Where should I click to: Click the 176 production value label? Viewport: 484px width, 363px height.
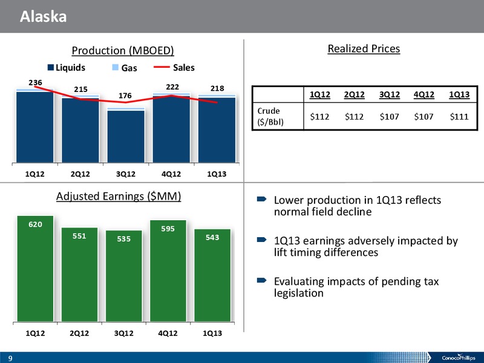[x=125, y=96]
